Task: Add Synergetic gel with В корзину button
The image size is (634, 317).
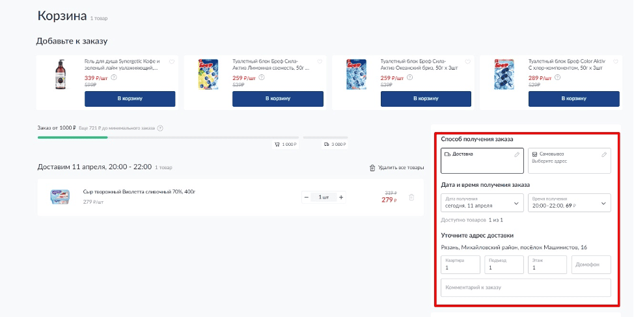Action: tap(130, 99)
